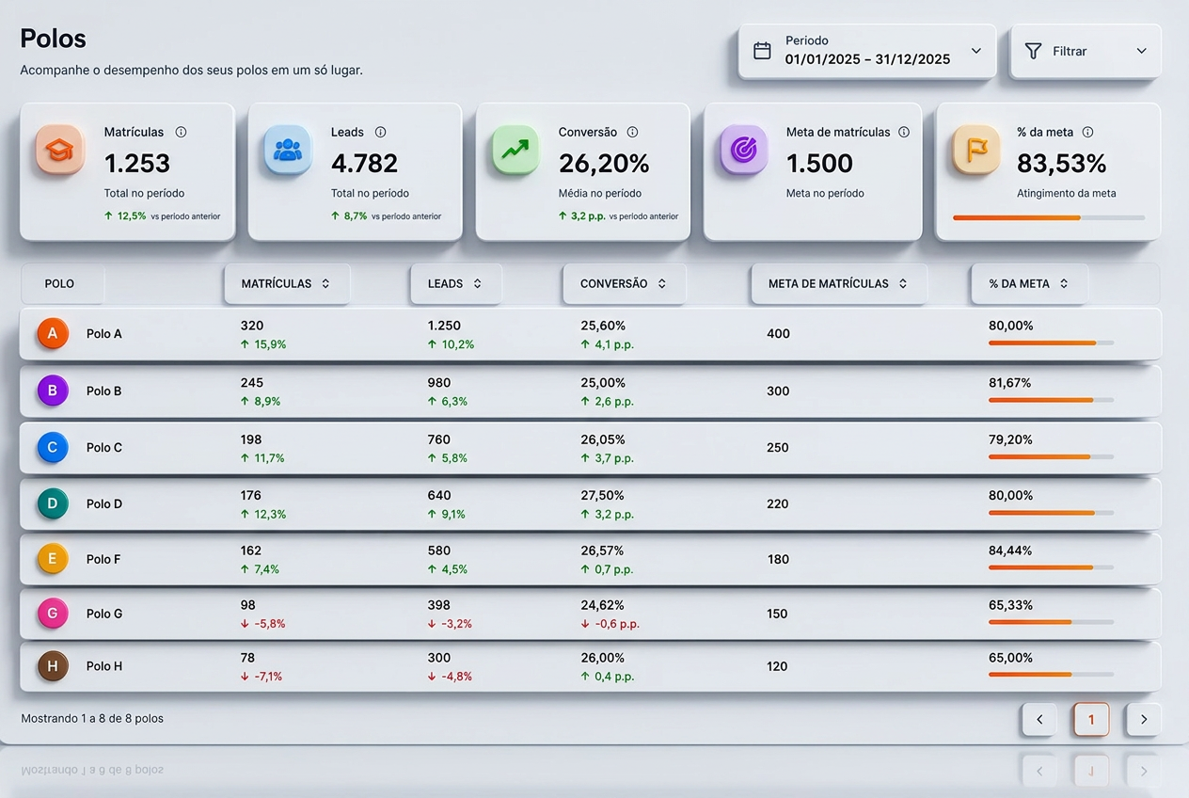Click the yellow E avatar of Polo F
Screen dimensions: 1189x798
pyautogui.click(x=53, y=559)
